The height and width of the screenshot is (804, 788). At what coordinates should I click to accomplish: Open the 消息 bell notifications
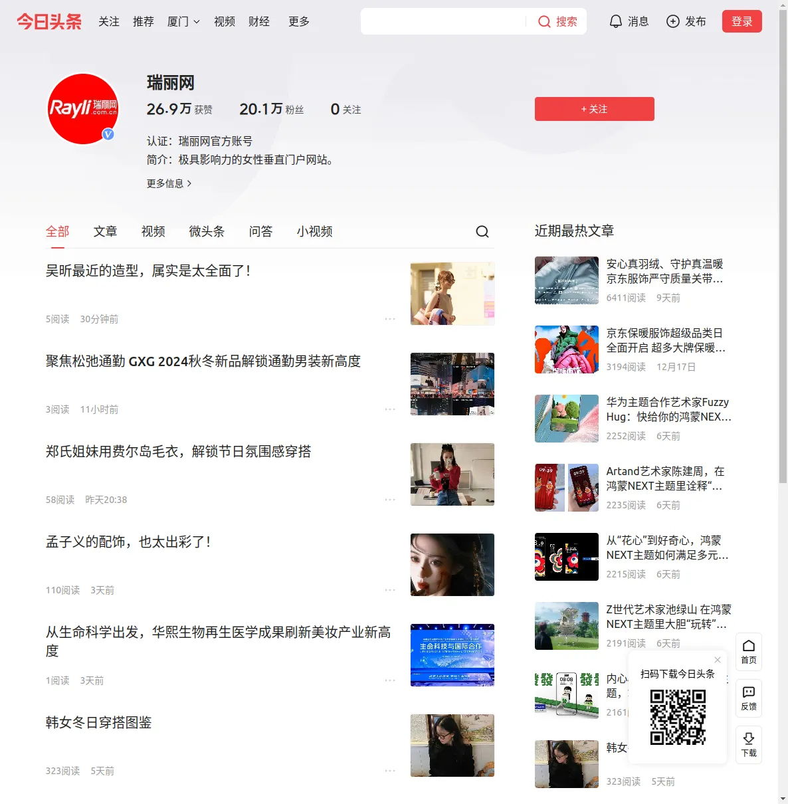point(629,21)
